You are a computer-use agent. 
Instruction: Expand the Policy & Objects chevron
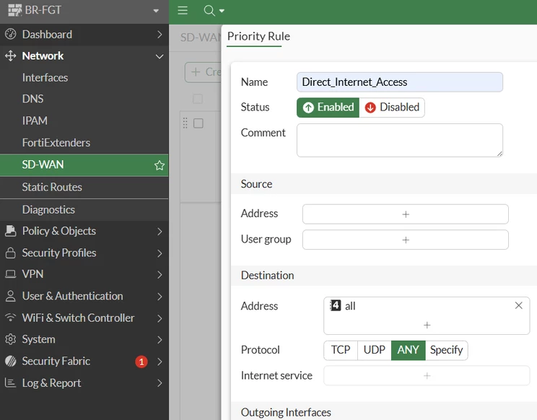coord(160,232)
